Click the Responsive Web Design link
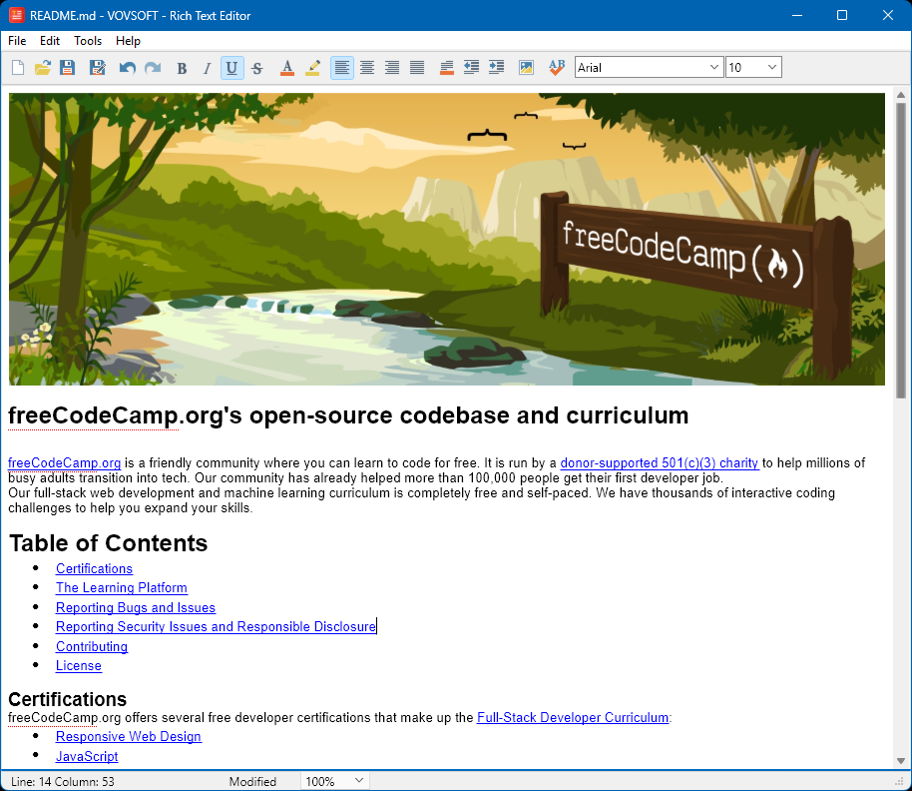912x791 pixels. pyautogui.click(x=129, y=737)
